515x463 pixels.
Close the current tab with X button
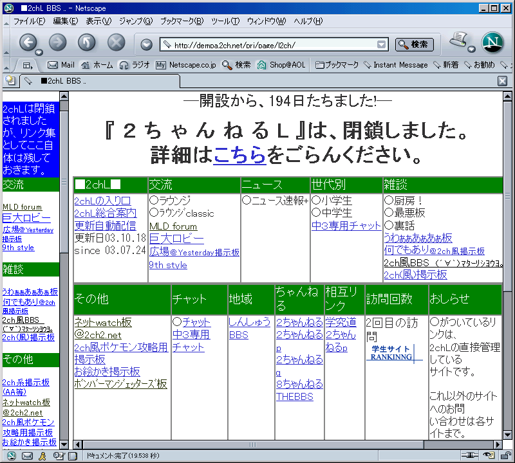pyautogui.click(x=502, y=81)
